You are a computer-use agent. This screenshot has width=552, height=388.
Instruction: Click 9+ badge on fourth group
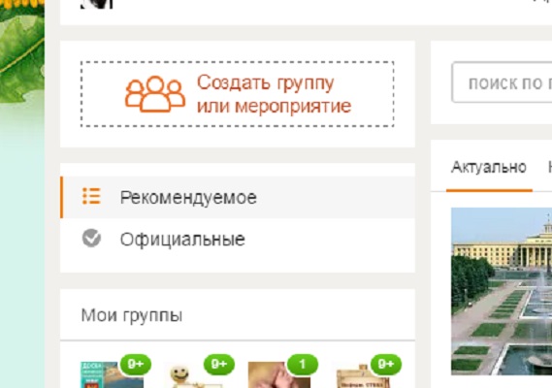(386, 364)
